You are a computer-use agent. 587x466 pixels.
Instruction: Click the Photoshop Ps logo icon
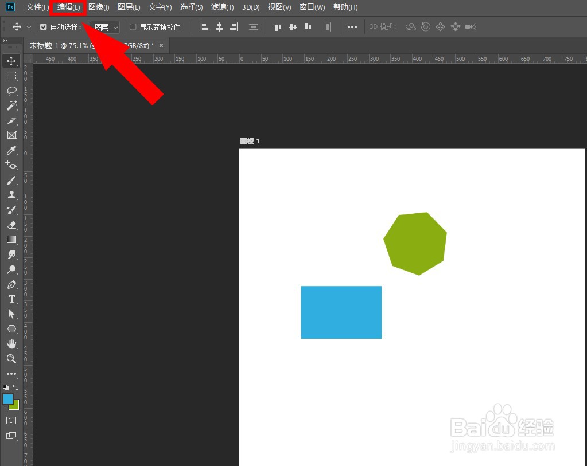[10, 7]
